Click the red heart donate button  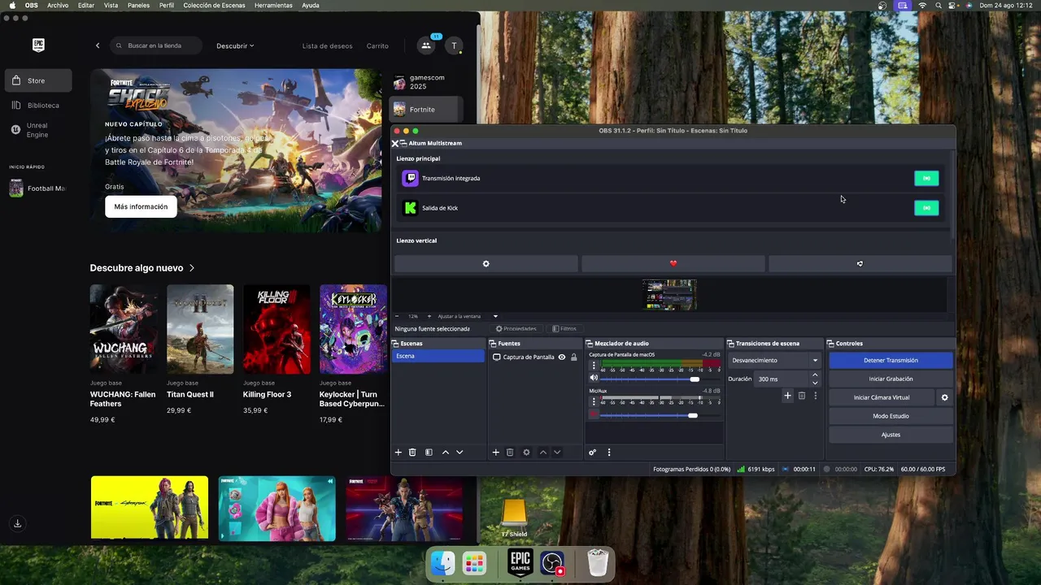click(673, 263)
